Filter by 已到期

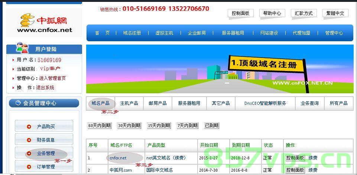(212, 126)
